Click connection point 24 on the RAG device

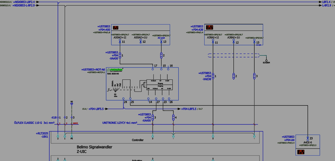coord(123,99)
